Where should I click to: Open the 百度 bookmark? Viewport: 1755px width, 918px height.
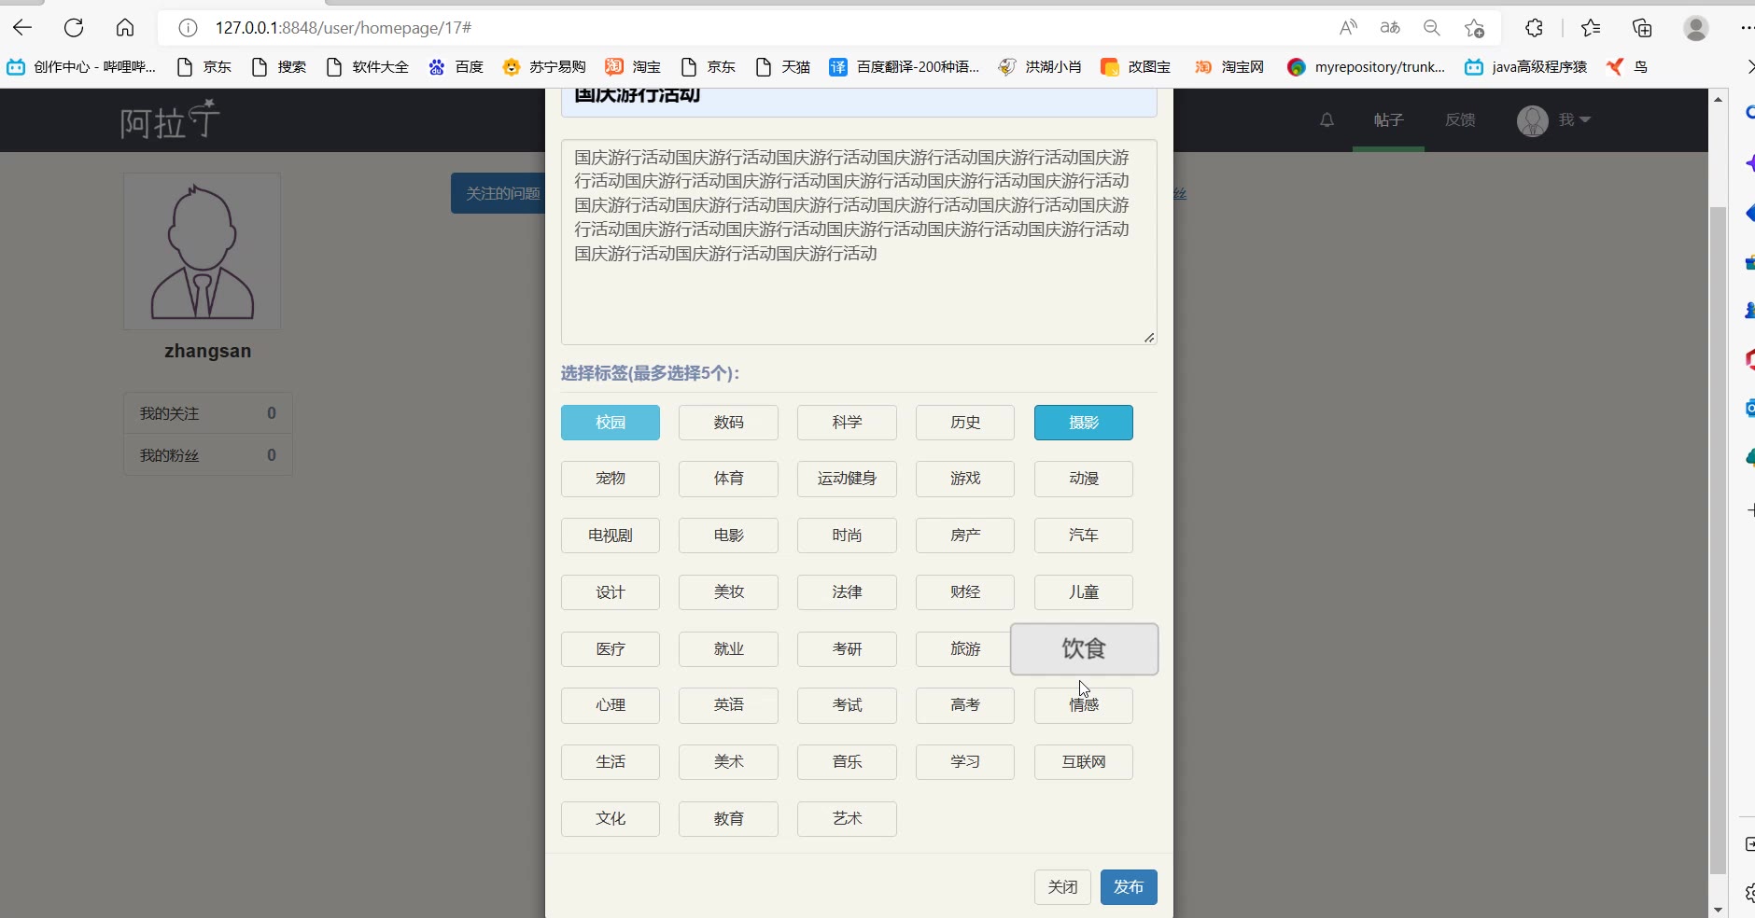[x=456, y=67]
